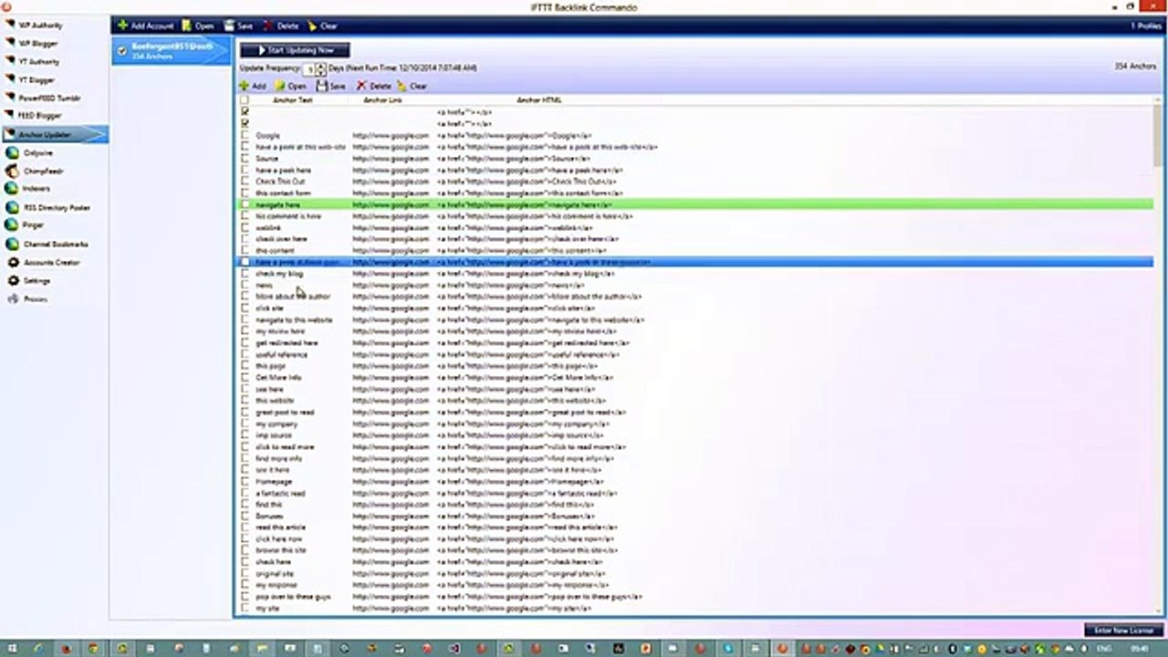Open RSS Directory Poster
1168x657 pixels.
[x=57, y=207]
